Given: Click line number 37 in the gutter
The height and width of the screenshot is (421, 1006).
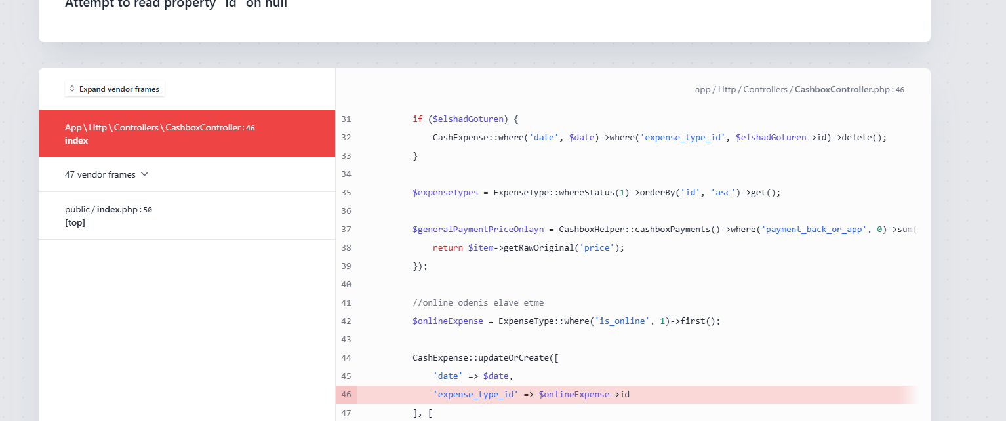Looking at the screenshot, I should coord(346,230).
